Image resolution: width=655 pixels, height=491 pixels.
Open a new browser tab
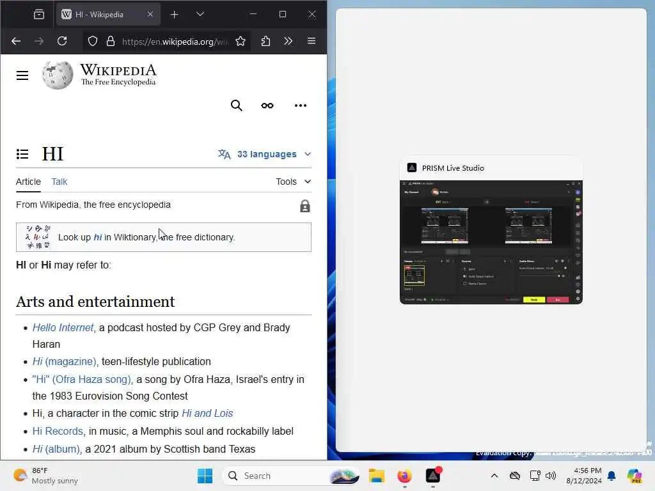(x=174, y=15)
